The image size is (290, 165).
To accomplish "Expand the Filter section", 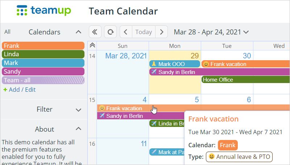I will [x=78, y=110].
